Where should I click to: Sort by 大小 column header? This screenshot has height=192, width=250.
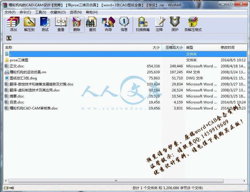click(x=150, y=47)
